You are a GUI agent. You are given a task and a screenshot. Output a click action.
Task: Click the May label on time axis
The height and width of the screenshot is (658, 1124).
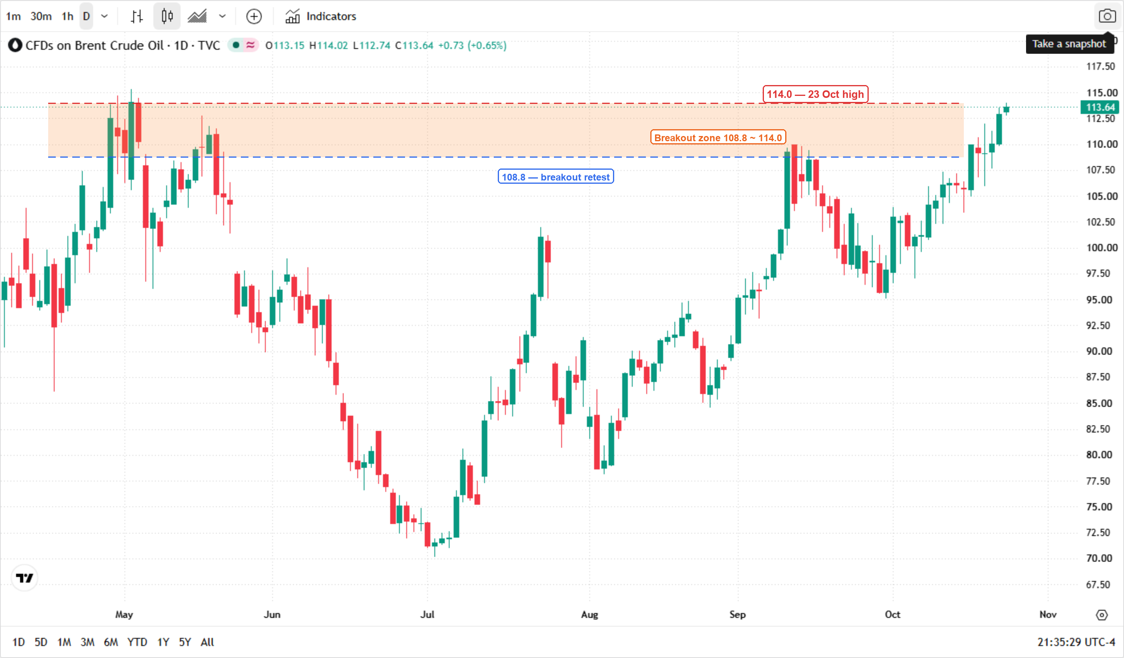(x=124, y=615)
